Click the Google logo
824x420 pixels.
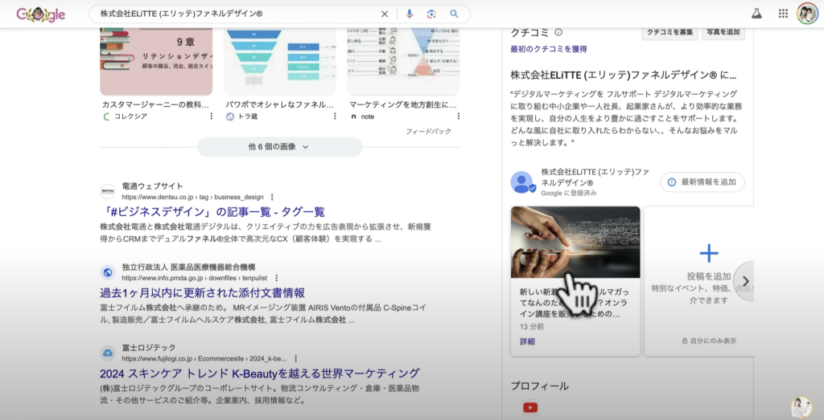pyautogui.click(x=40, y=14)
